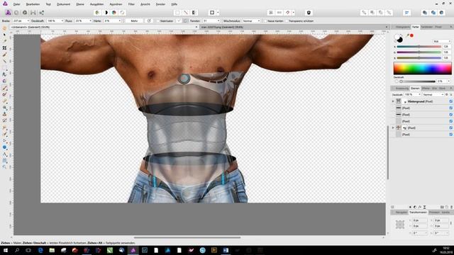Pick a color with the eyedropper icon
454x255 pixels.
(407, 35)
